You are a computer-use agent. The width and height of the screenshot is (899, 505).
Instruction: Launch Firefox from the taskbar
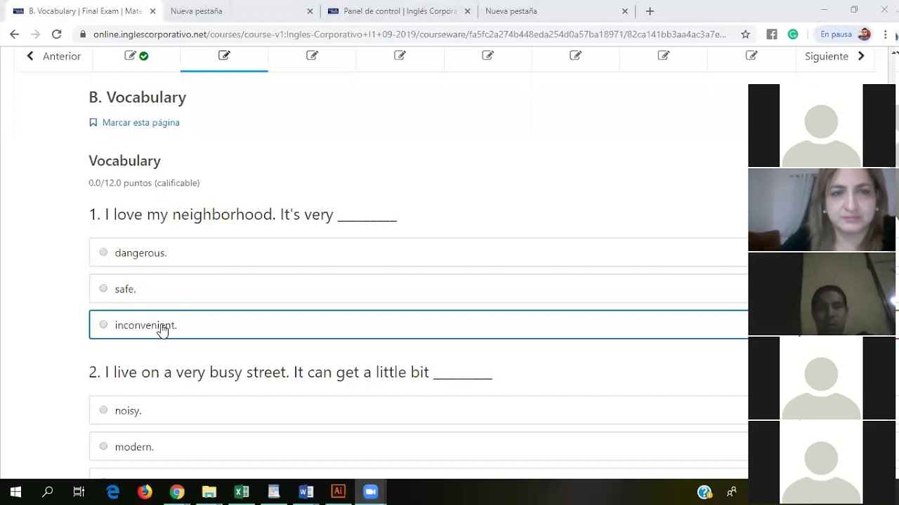145,492
